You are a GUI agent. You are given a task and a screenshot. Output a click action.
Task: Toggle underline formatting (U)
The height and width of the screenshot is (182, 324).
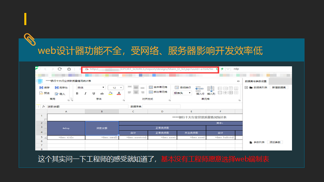click(94, 93)
